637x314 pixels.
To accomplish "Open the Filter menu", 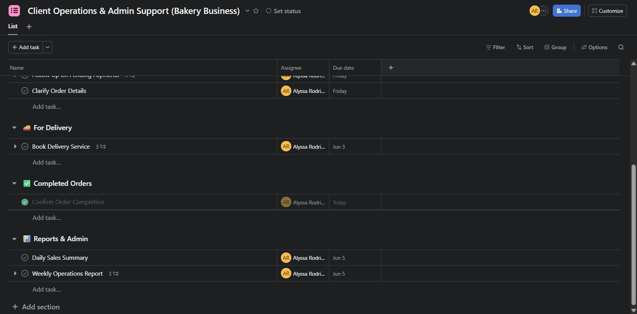I will click(x=495, y=47).
